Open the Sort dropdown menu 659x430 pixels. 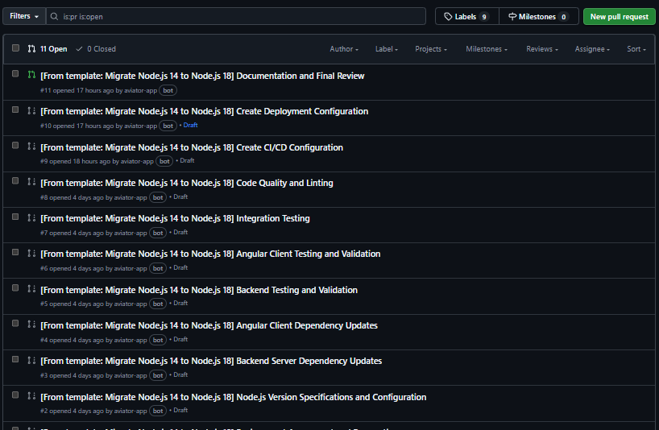click(x=636, y=49)
